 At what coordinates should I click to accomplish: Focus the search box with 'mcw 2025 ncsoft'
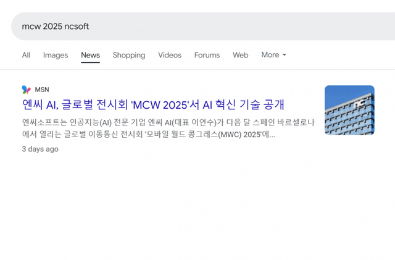[x=185, y=27]
